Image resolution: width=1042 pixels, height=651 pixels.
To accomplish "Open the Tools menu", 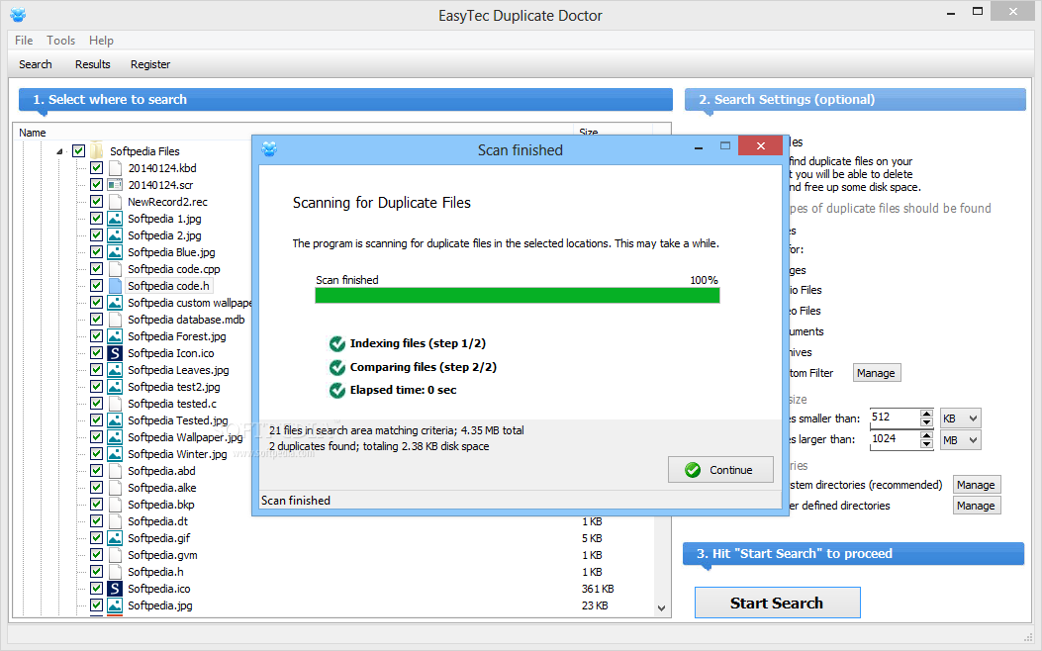I will pyautogui.click(x=60, y=41).
